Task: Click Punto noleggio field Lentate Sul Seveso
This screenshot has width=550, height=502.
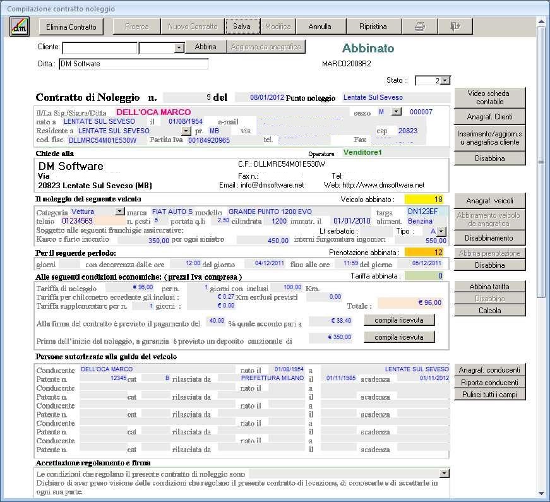Action: [396, 97]
